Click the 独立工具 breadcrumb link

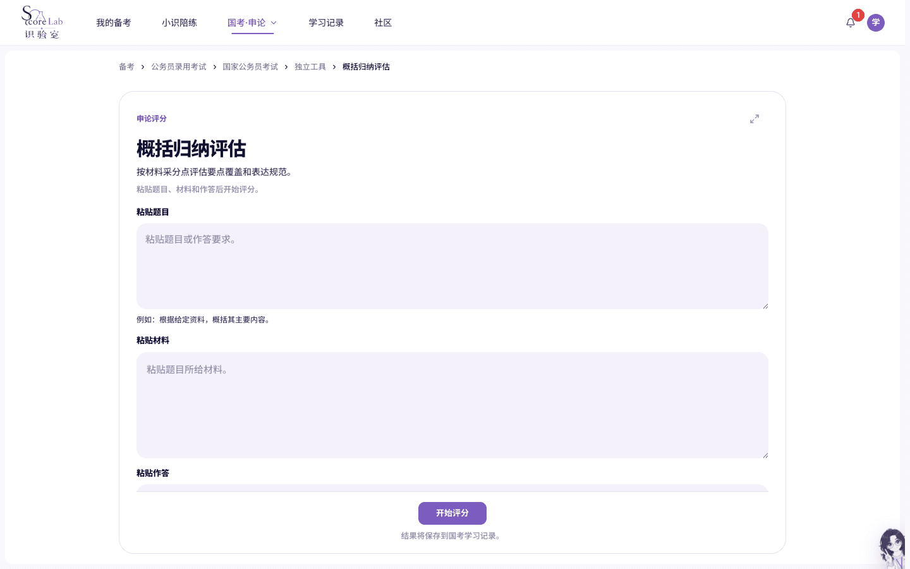click(310, 67)
